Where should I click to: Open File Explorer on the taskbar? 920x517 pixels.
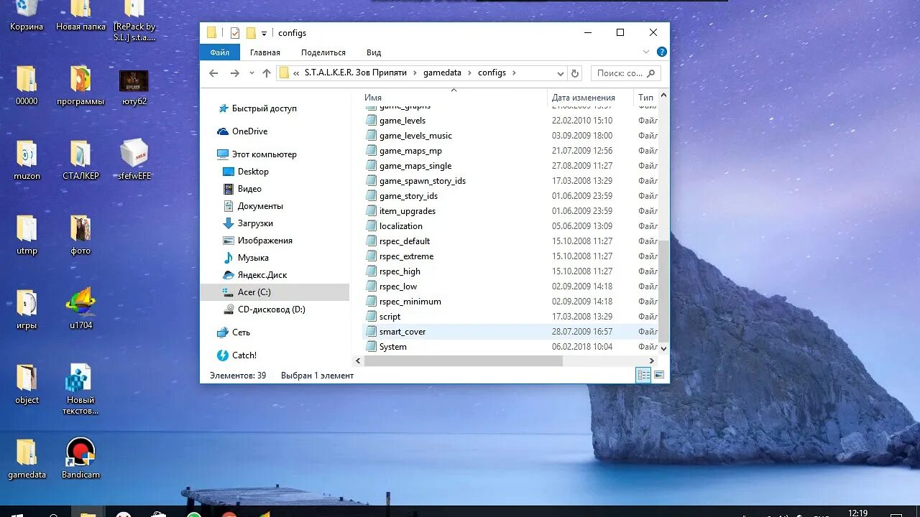coord(88,512)
